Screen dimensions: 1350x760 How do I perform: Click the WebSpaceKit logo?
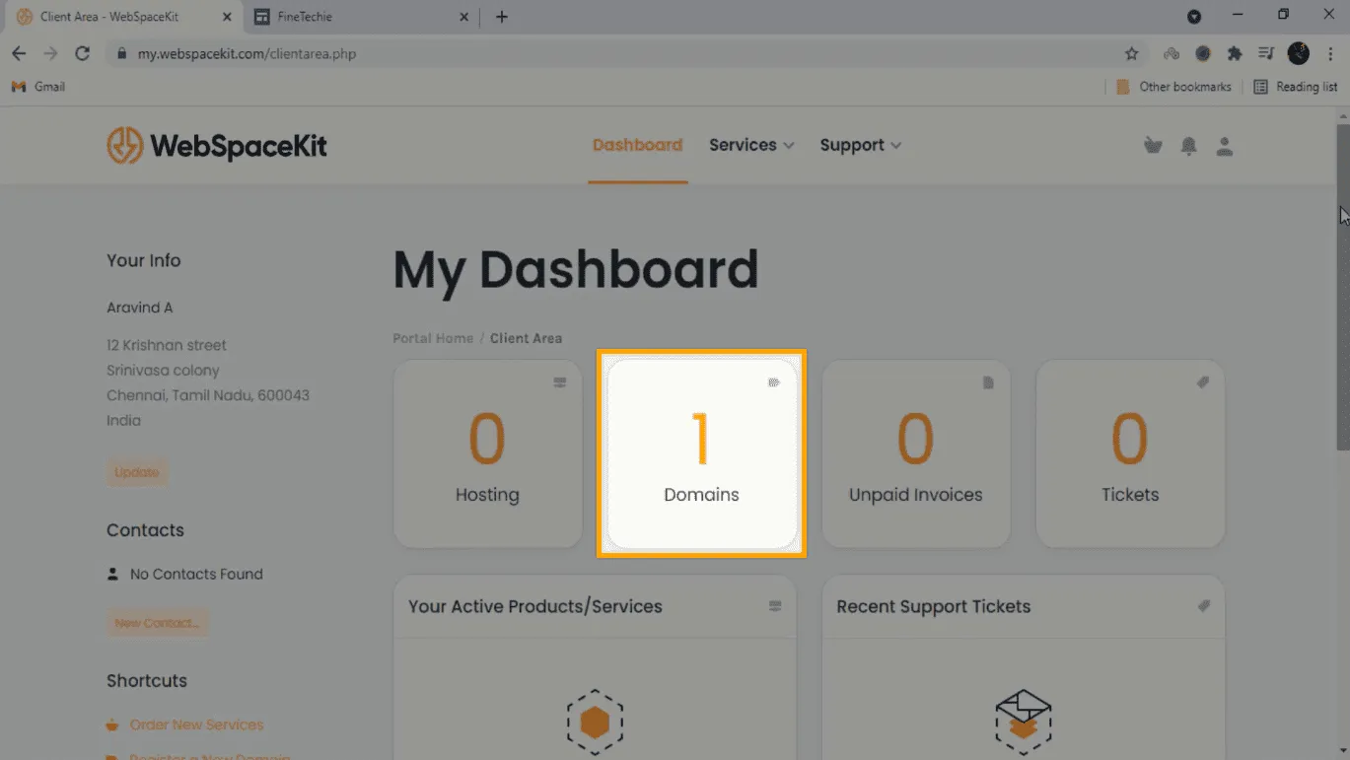[x=216, y=146]
